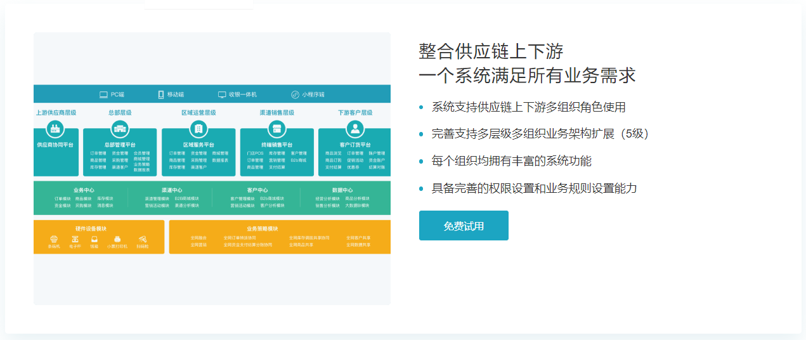Click the 业务中心 section heading
The height and width of the screenshot is (340, 806).
tap(84, 190)
